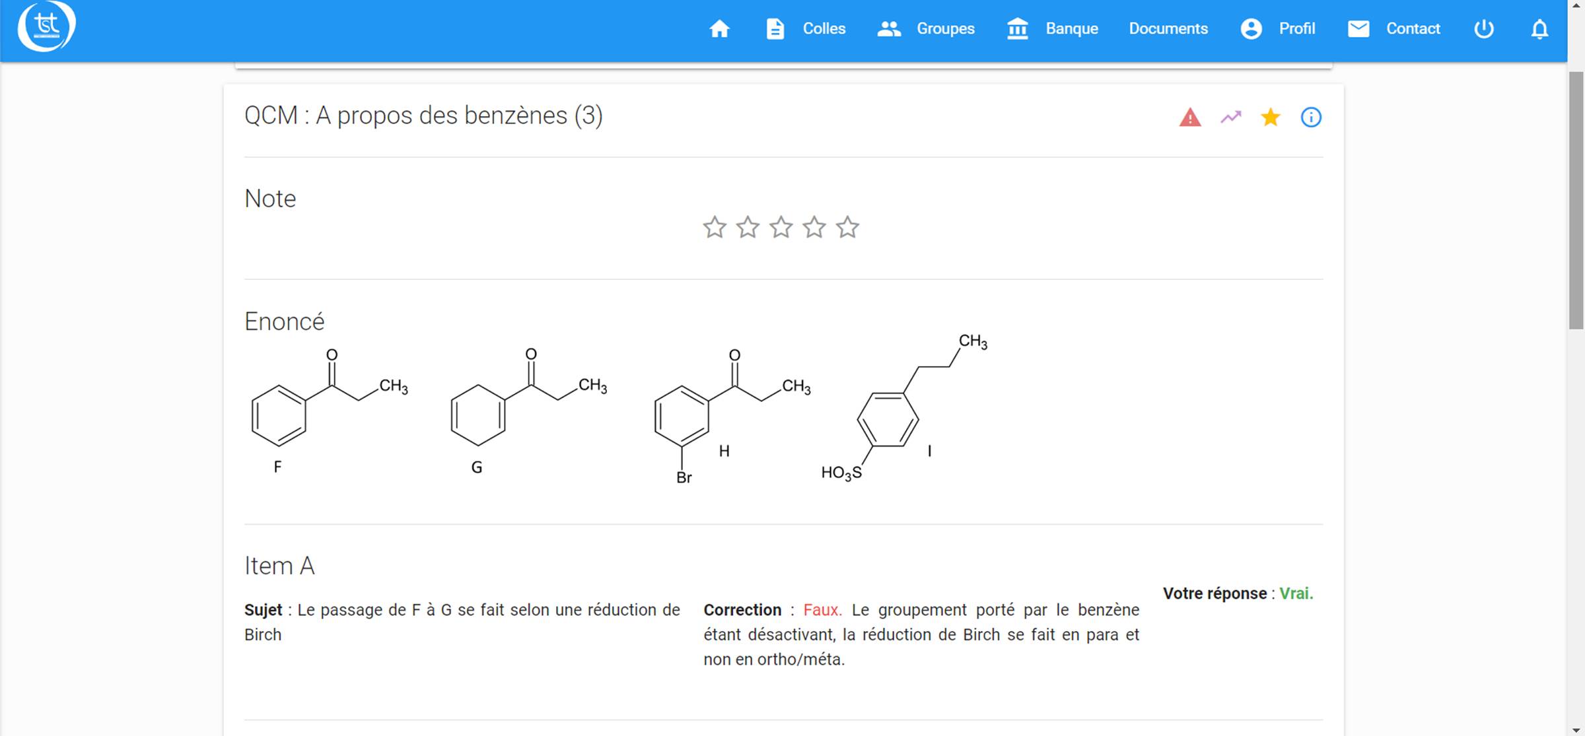This screenshot has height=736, width=1585.
Task: Toggle the yellow favorite star
Action: (1271, 117)
